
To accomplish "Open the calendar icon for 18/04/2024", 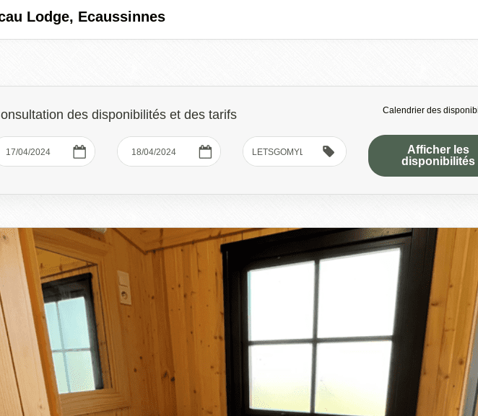I will tap(205, 151).
